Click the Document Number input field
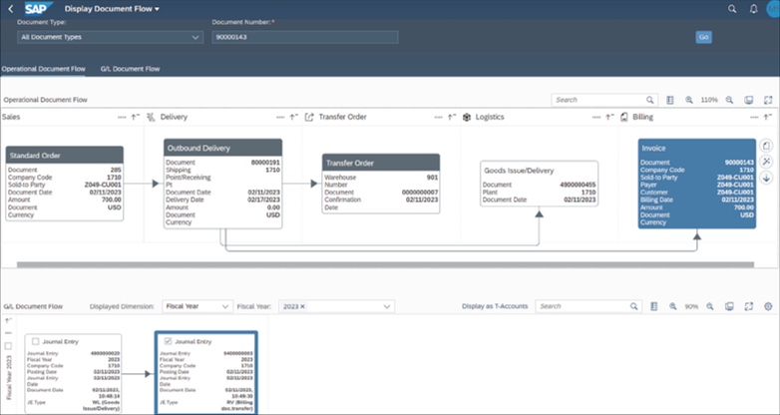This screenshot has width=780, height=415. (304, 37)
